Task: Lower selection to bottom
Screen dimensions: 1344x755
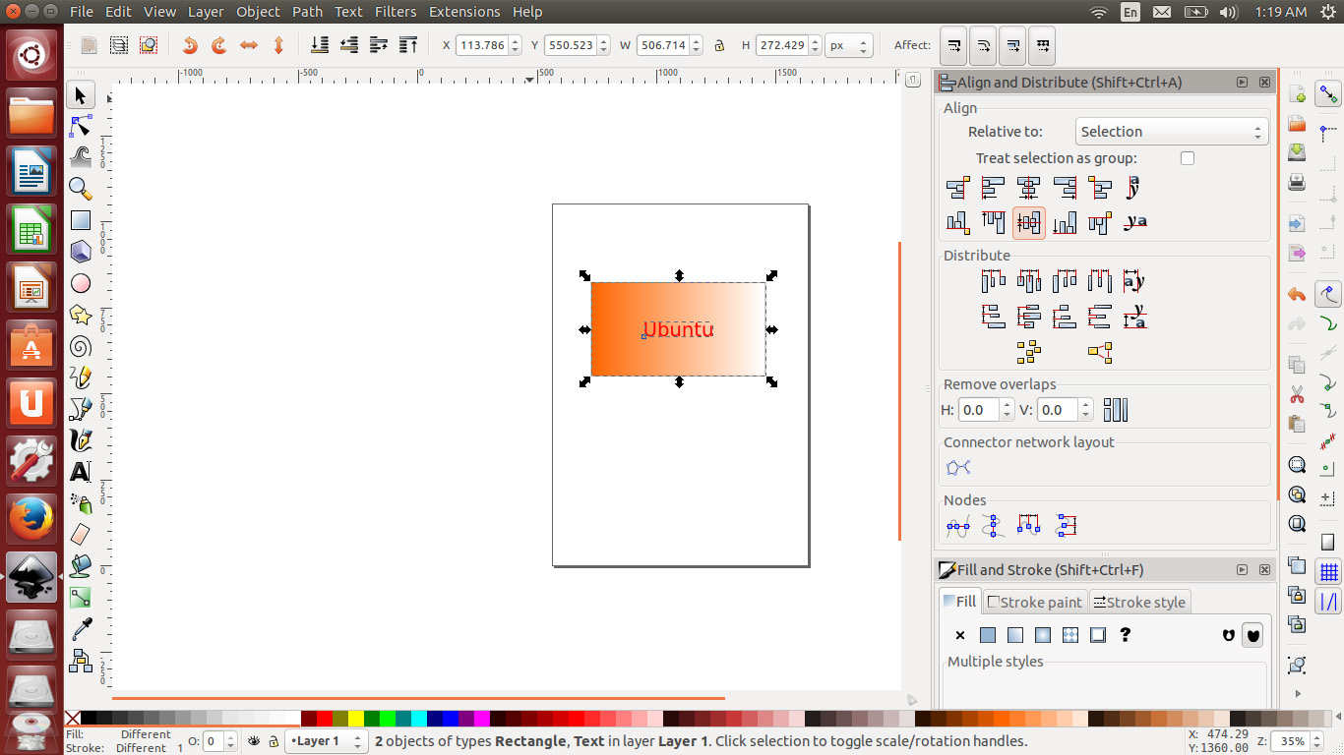Action: click(x=320, y=45)
